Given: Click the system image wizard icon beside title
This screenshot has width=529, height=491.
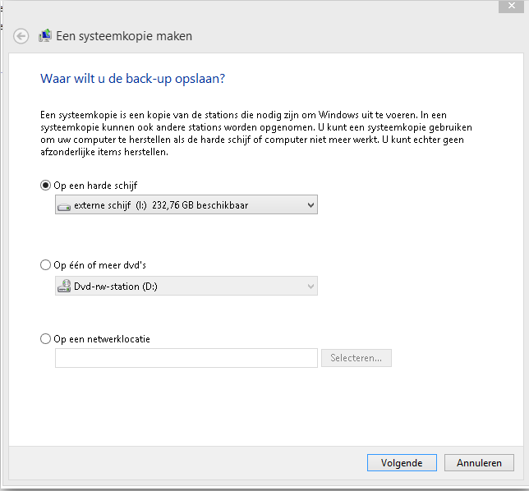Looking at the screenshot, I should click(45, 36).
